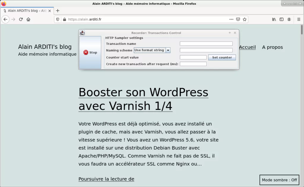Open the Accueil menu link
Screen dimensions: 304x187
(x=247, y=47)
